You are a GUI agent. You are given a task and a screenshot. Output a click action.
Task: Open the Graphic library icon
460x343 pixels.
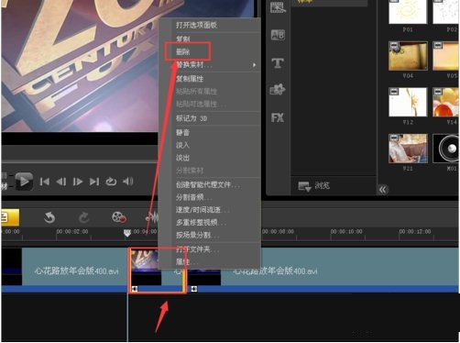(x=278, y=90)
